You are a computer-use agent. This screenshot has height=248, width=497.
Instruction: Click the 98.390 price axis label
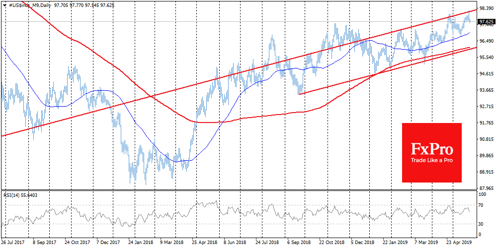click(486, 9)
